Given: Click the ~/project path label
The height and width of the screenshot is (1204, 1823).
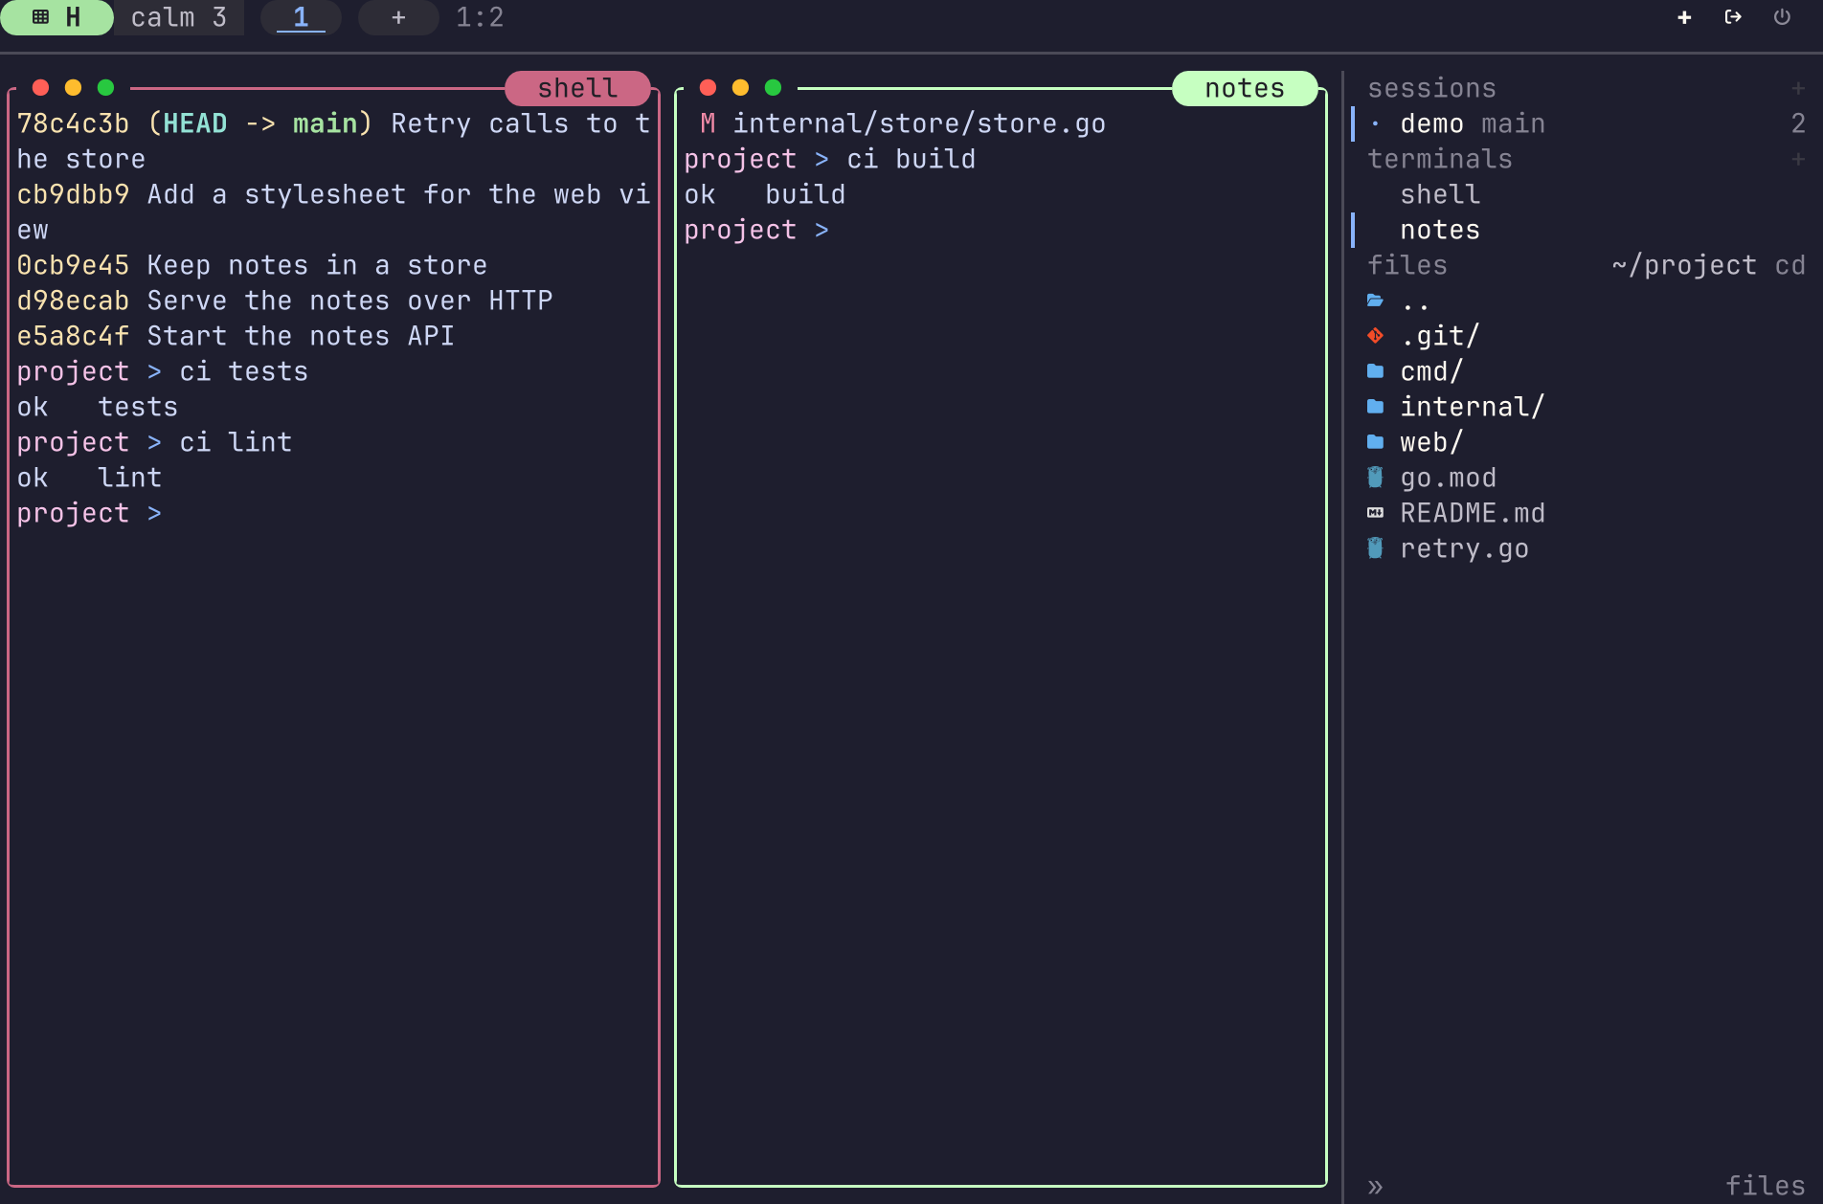Looking at the screenshot, I should [x=1684, y=265].
